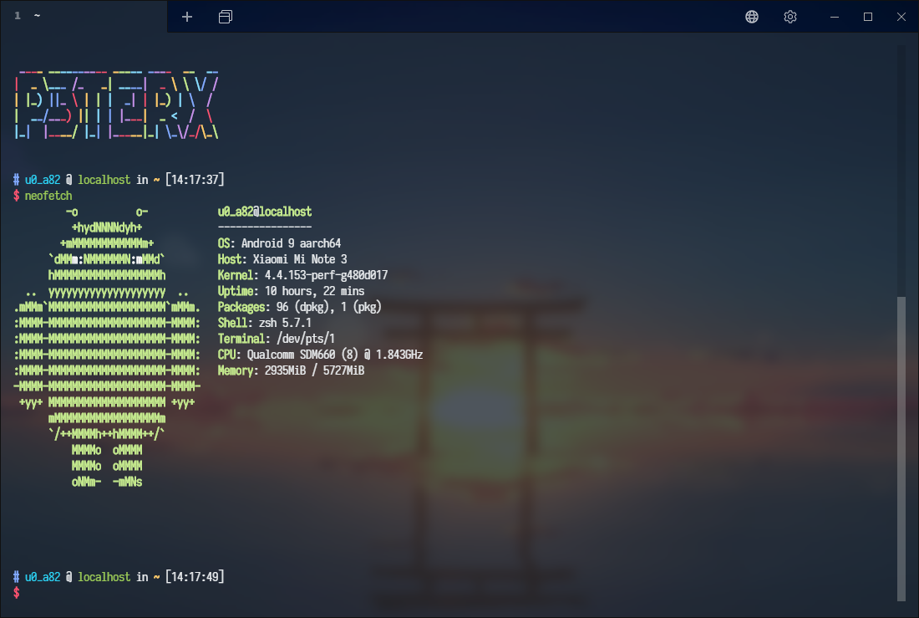919x618 pixels.
Task: Click the multi-window icon beside the plus
Action: point(226,17)
